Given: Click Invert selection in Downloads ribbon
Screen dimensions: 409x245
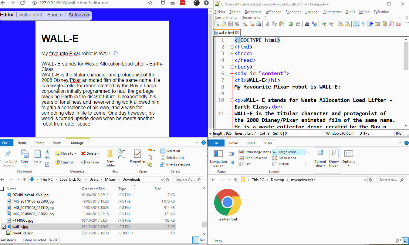Looking at the screenshot, I should (175, 164).
